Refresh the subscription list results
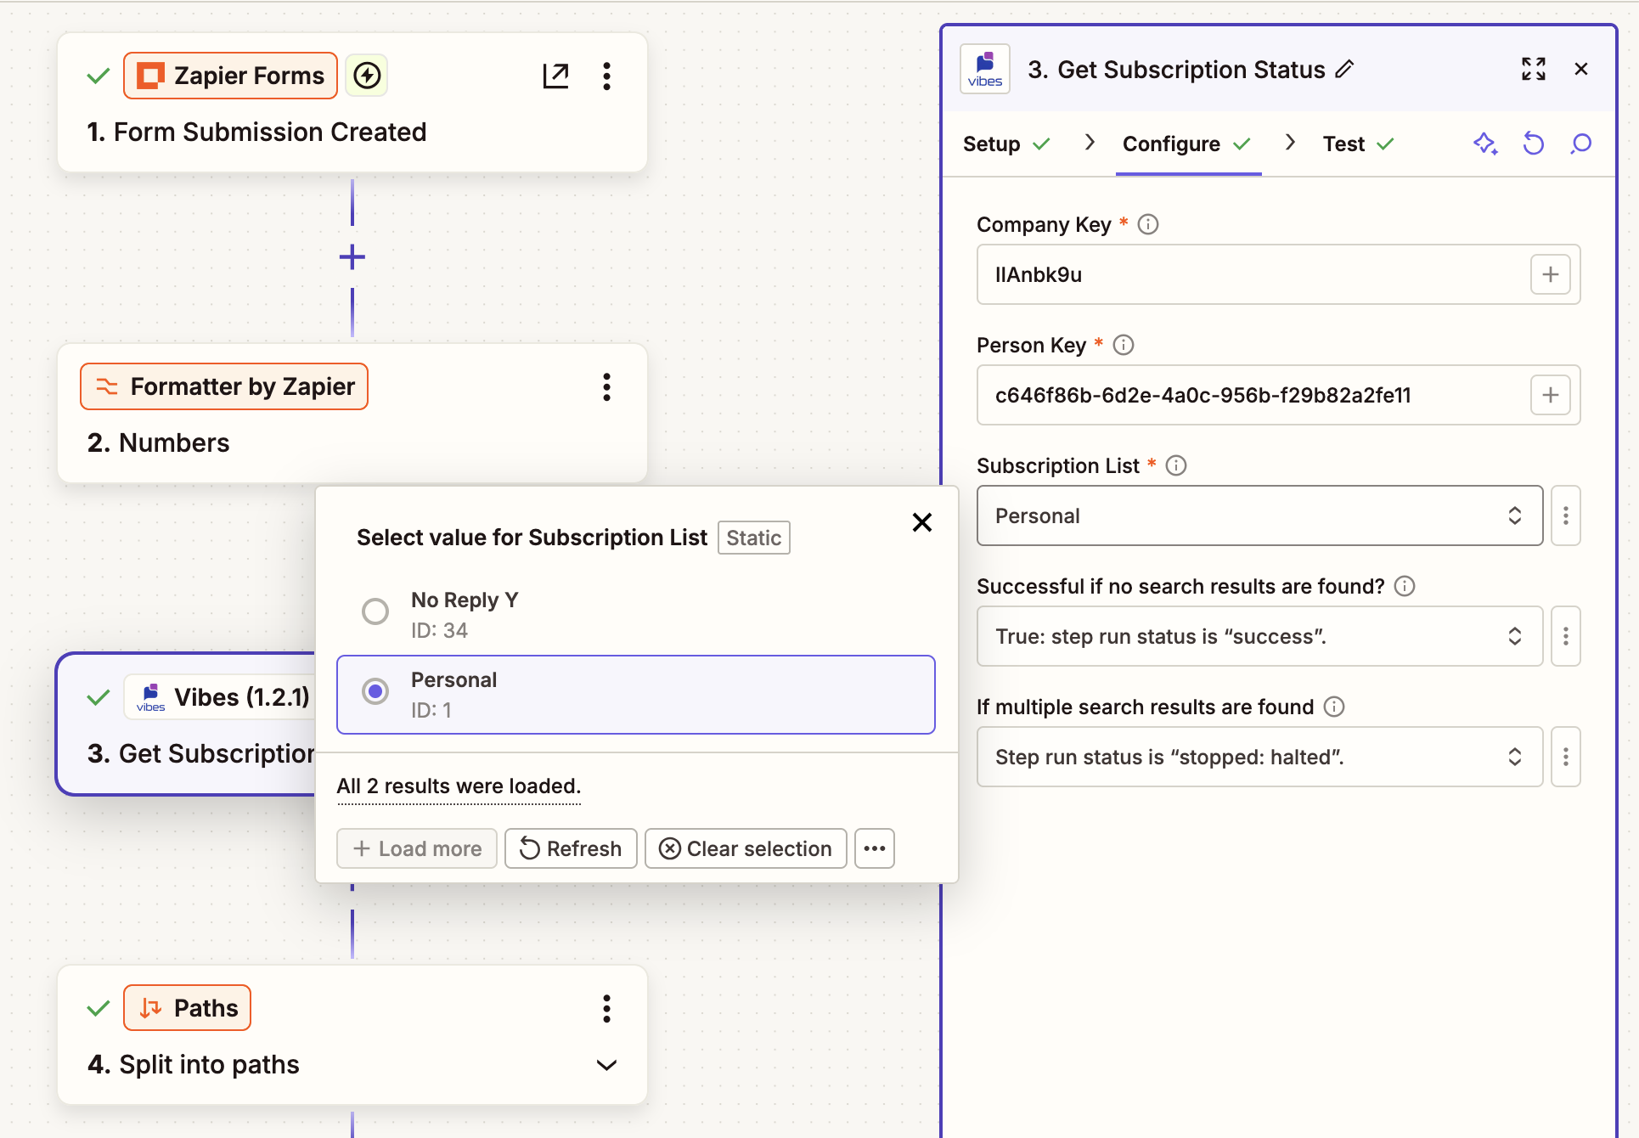Screen dimensions: 1639x1138 [571, 848]
